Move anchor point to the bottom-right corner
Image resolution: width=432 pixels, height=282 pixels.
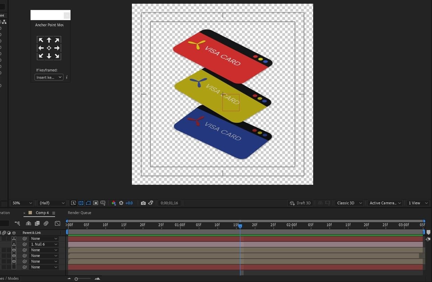coord(57,56)
